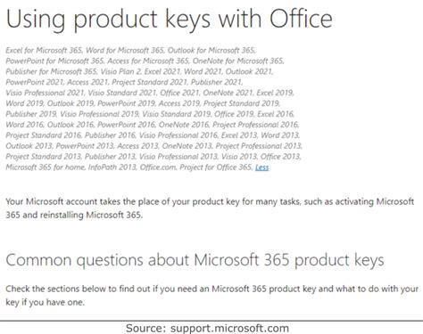The image size is (423, 334).
Task: Click the Less link to collapse product list
Action: (261, 167)
